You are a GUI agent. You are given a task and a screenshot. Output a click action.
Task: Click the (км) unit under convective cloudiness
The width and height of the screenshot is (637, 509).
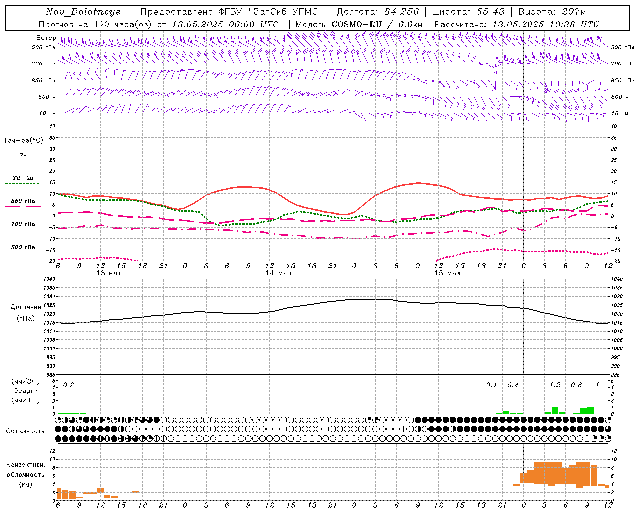point(26,484)
